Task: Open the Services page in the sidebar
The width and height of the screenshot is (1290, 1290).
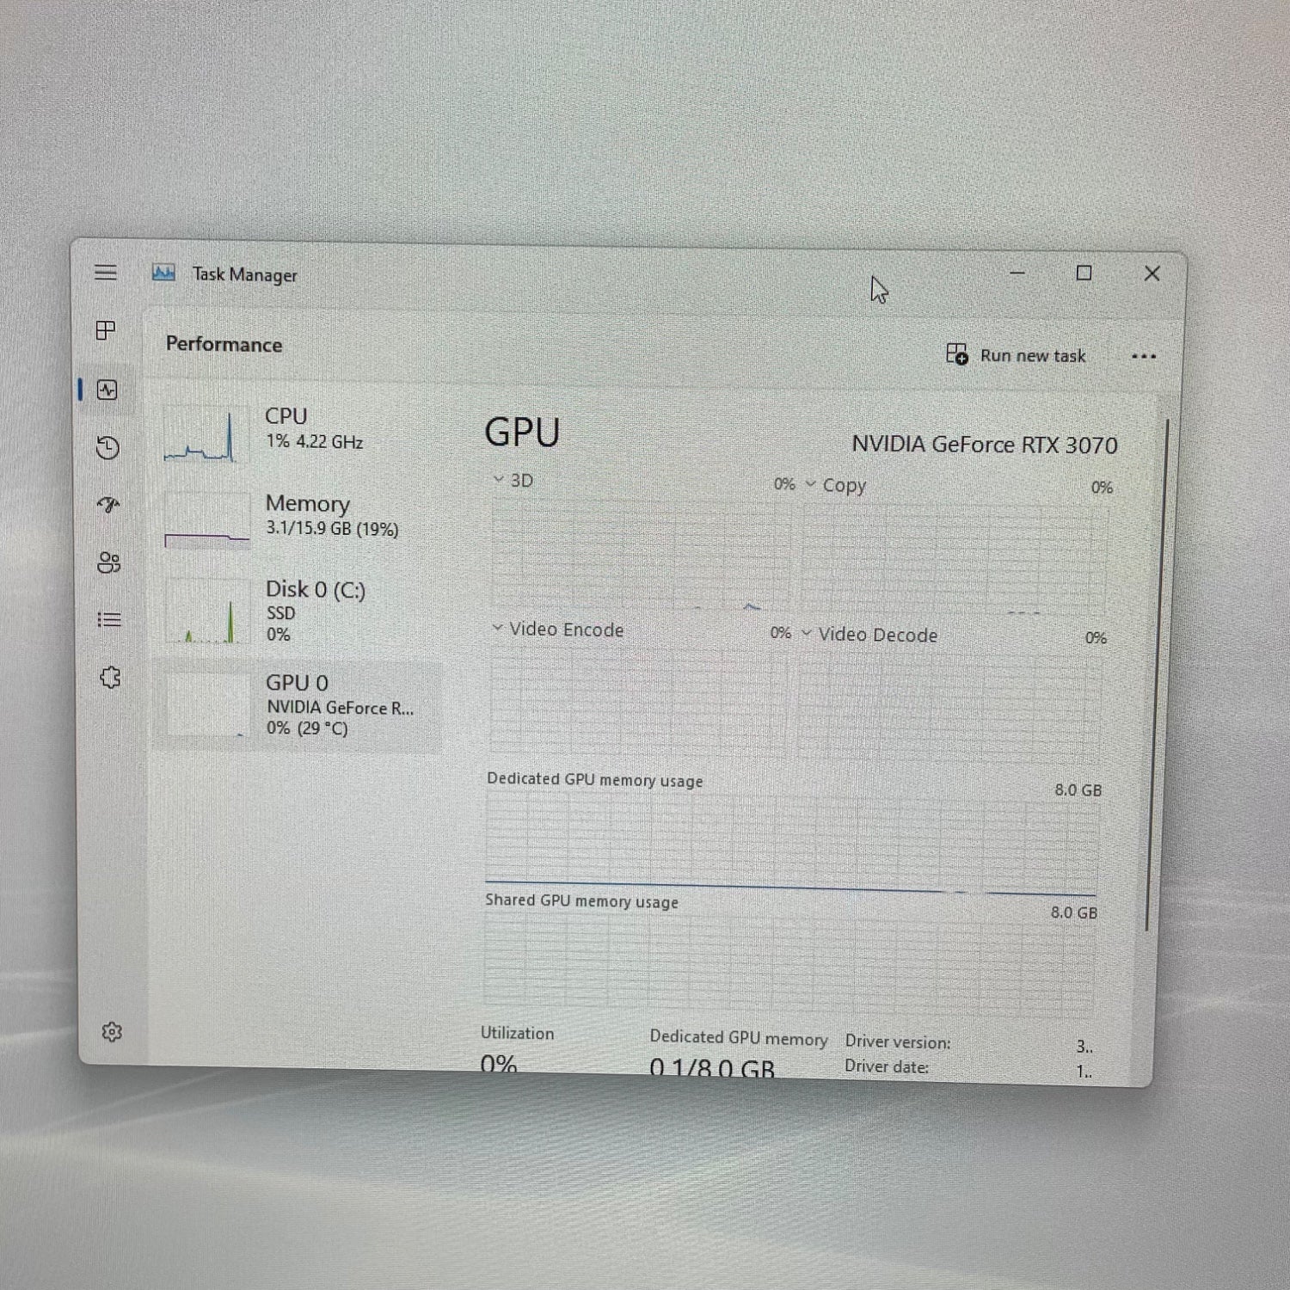Action: pyautogui.click(x=109, y=679)
